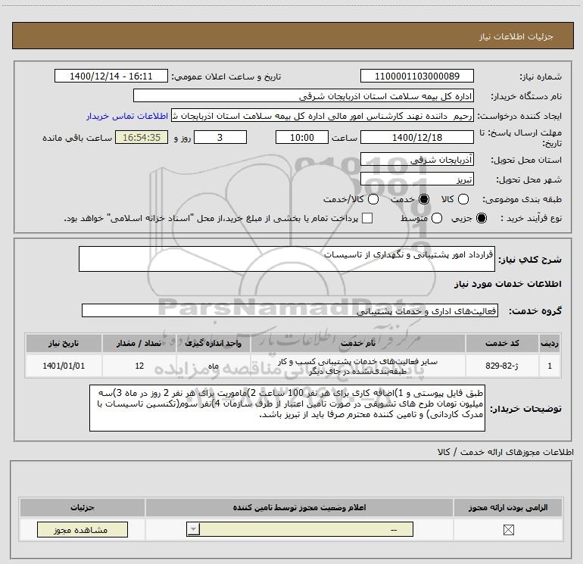Click واحد اندازه گیری column header

[213, 343]
